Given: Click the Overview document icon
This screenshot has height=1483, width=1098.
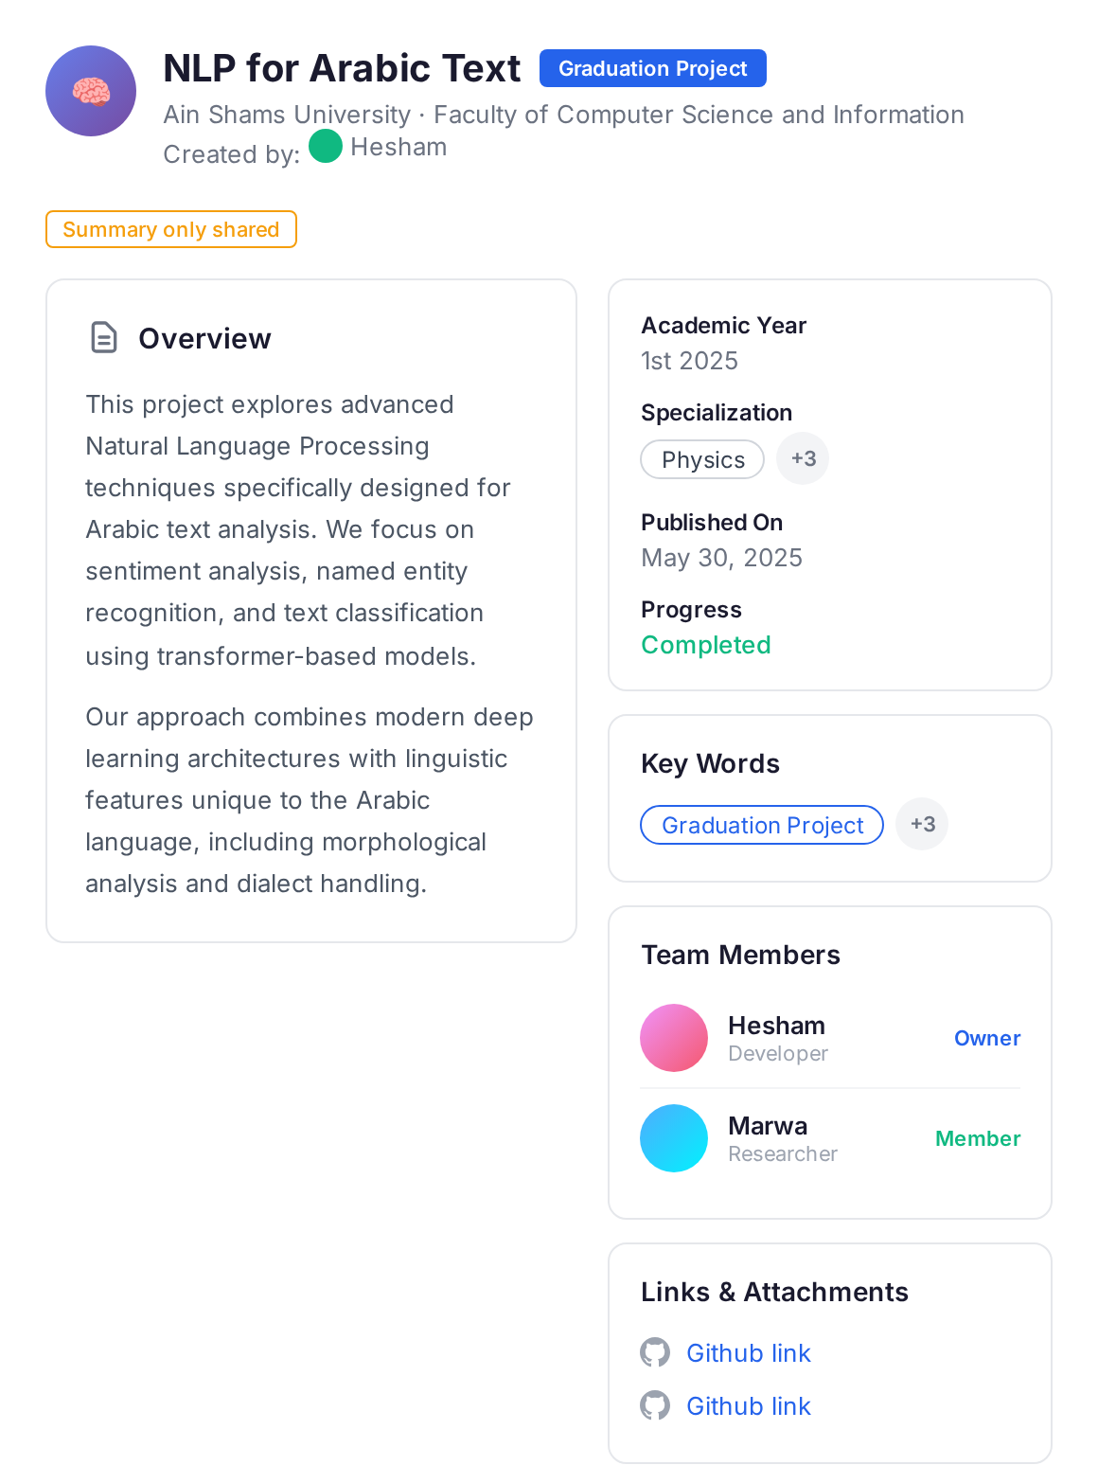Looking at the screenshot, I should [104, 337].
